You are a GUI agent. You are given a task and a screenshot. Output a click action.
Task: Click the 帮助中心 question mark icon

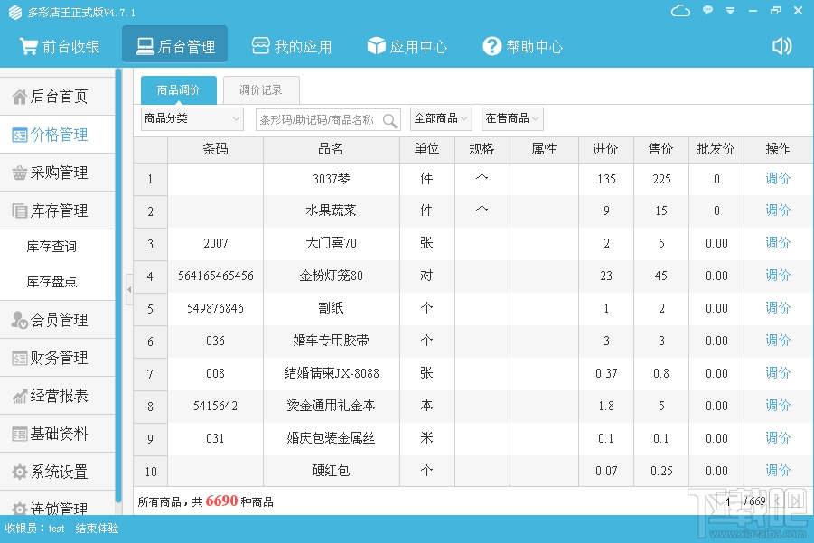pyautogui.click(x=492, y=46)
